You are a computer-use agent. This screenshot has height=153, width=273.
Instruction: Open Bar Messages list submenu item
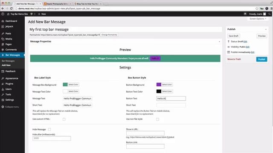coord(8,61)
